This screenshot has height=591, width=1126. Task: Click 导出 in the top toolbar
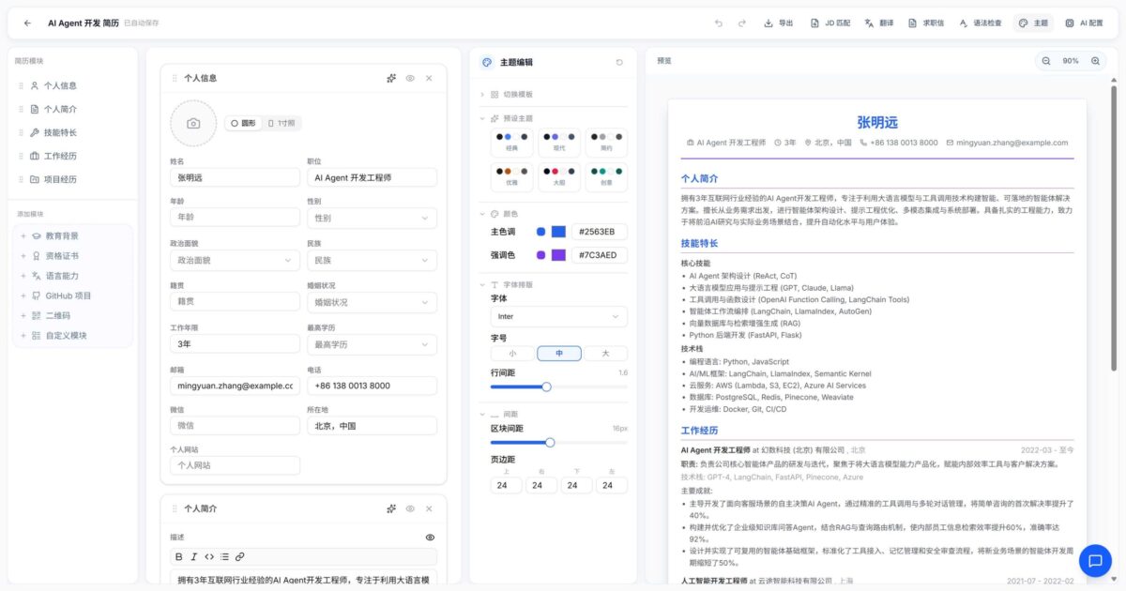pos(778,23)
